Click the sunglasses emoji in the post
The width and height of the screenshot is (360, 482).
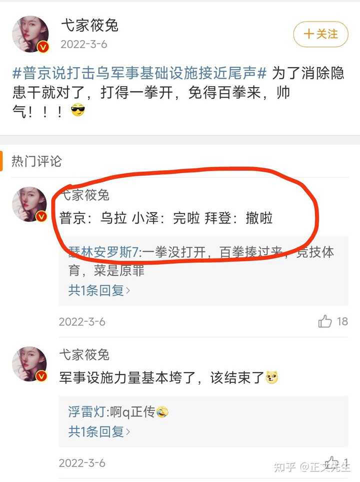pyautogui.click(x=77, y=110)
